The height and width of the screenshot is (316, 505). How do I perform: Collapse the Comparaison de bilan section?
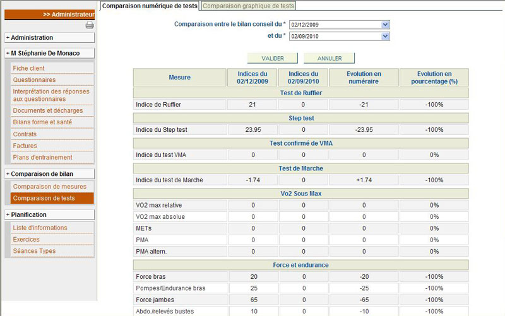pos(50,173)
